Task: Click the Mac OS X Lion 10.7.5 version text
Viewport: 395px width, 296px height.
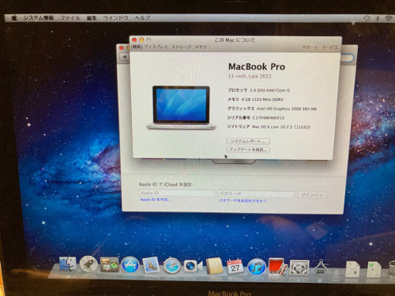Action: 281,127
